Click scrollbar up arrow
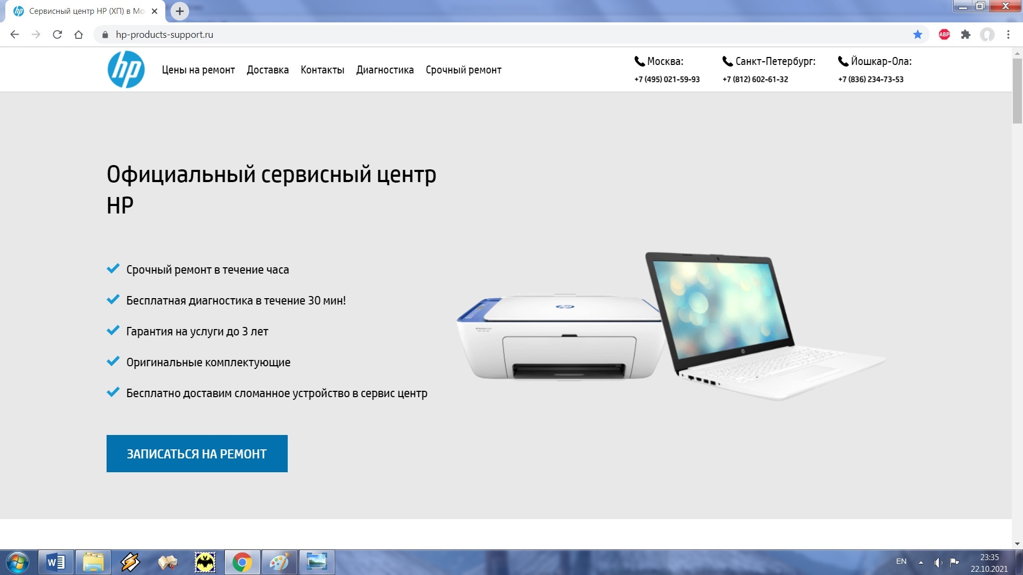 pos(1017,53)
